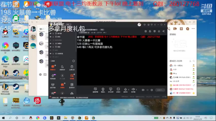This screenshot has height=121, width=216.
Task: Open more options dots in QQ window
Action: (x=193, y=29)
